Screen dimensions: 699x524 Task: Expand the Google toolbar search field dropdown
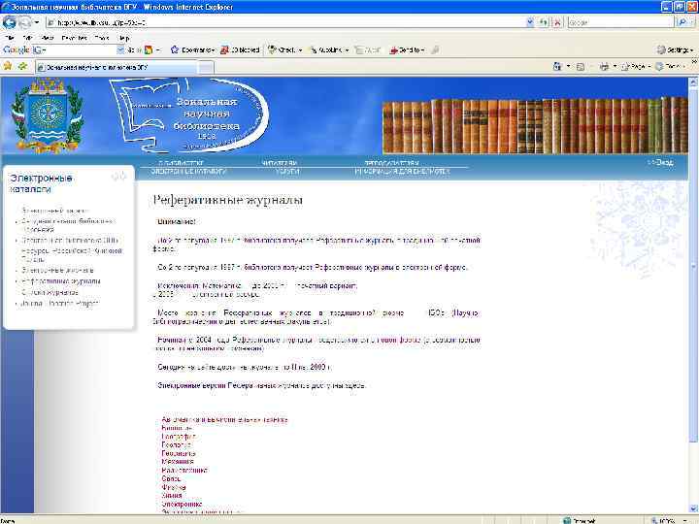point(120,49)
